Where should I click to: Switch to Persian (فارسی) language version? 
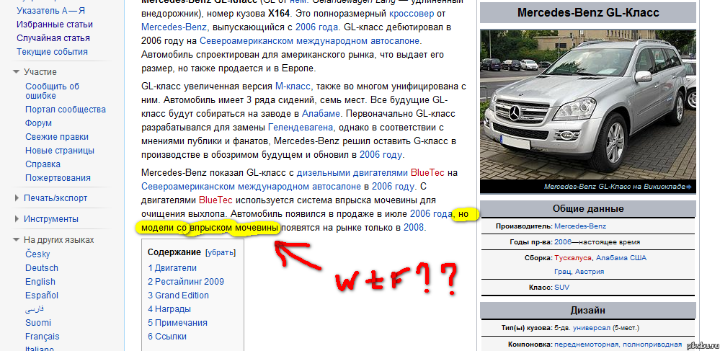click(x=35, y=309)
